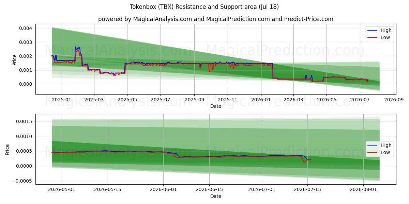Image resolution: width=409 pixels, height=204 pixels.
Task: Click the '0.004' tick on the top chart's y-axis
Action: [26, 28]
